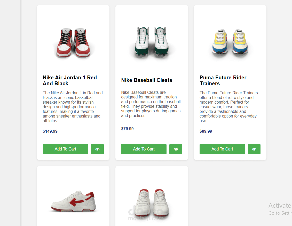The image size is (292, 226).
Task: Select the white and red sneakers pair image
Action: [152, 202]
